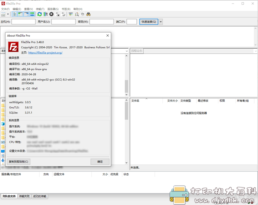Confirm About dialog with 确定
Viewport: 258px width, 205px height.
coord(100,161)
